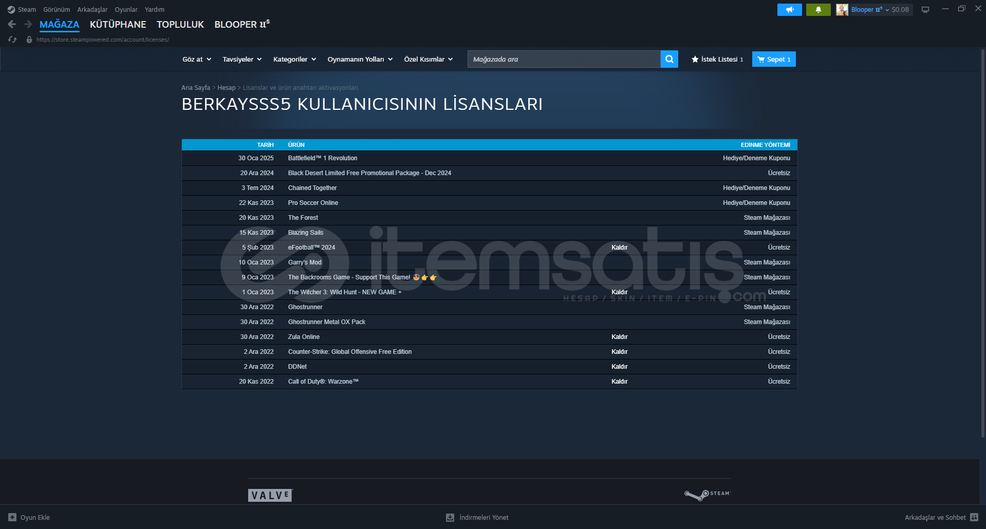The height and width of the screenshot is (529, 986).
Task: Open the Kategoriler dropdown
Action: click(295, 60)
